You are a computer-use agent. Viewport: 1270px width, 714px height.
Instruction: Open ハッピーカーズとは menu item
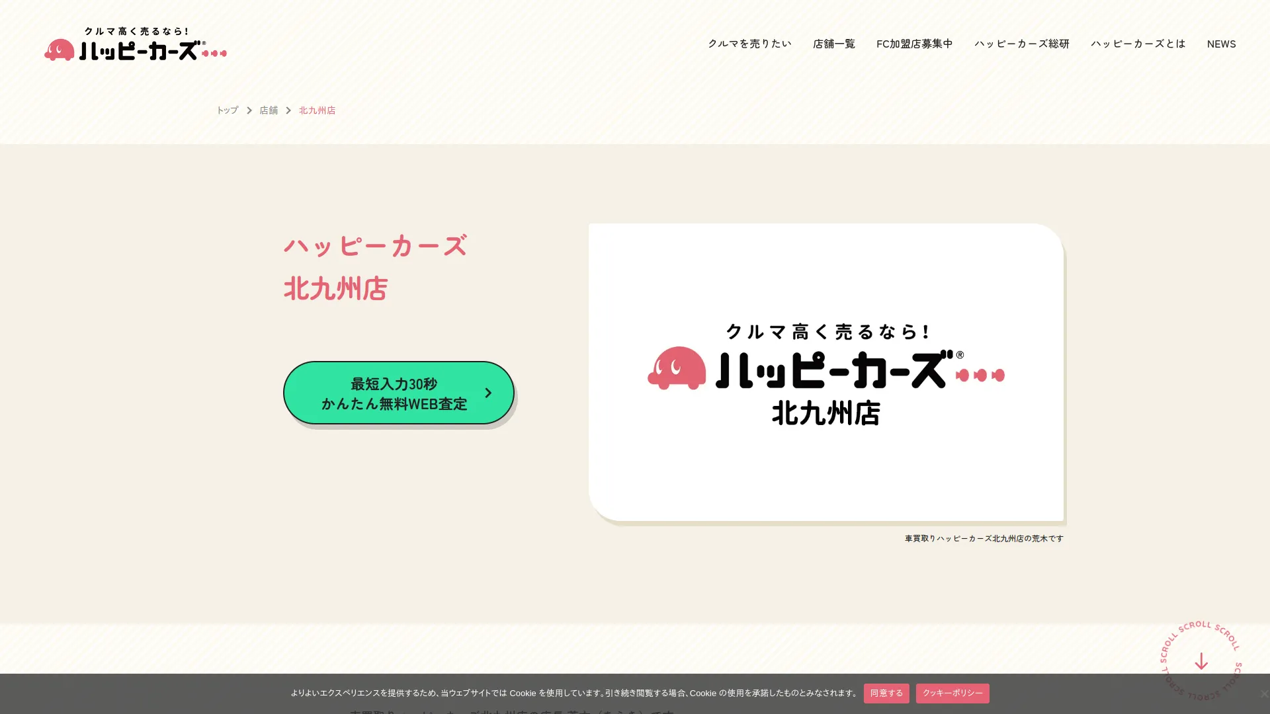pyautogui.click(x=1138, y=44)
